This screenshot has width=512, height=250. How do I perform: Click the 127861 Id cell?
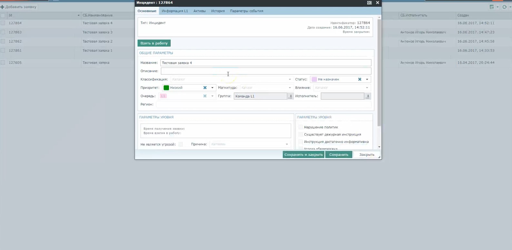pyautogui.click(x=15, y=51)
